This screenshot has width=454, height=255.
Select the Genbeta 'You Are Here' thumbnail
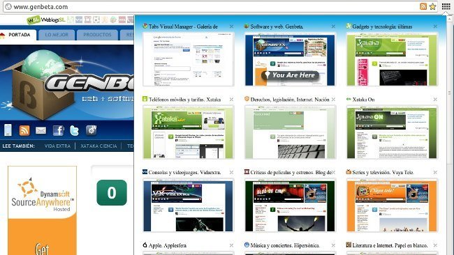point(290,59)
